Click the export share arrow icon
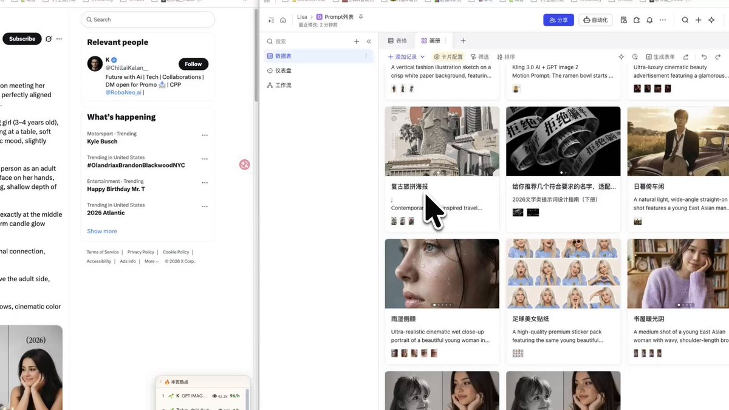Screen dimensions: 729x410 686,56
